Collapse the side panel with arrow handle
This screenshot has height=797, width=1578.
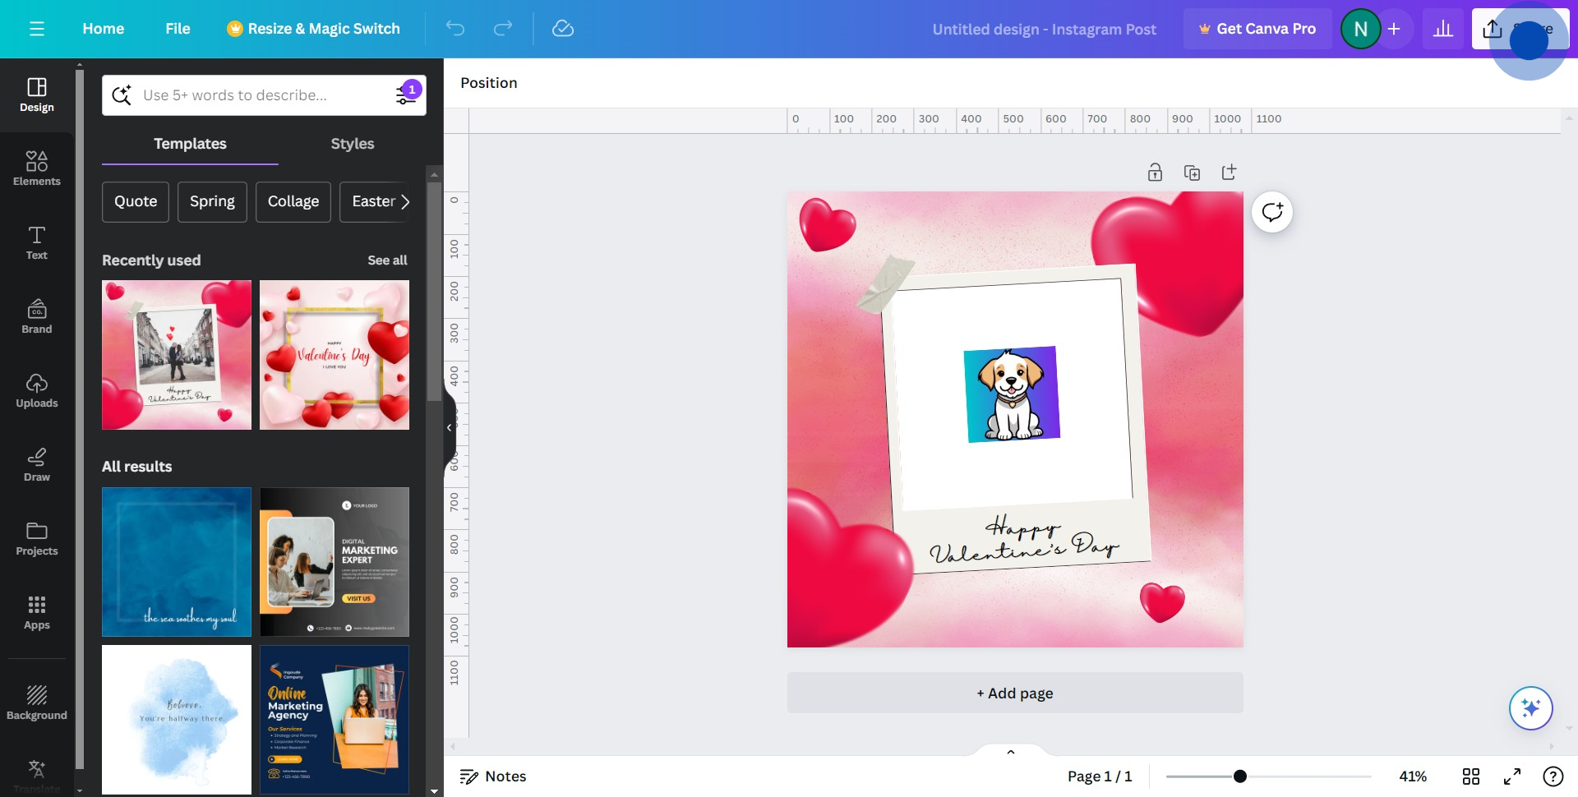(x=449, y=427)
